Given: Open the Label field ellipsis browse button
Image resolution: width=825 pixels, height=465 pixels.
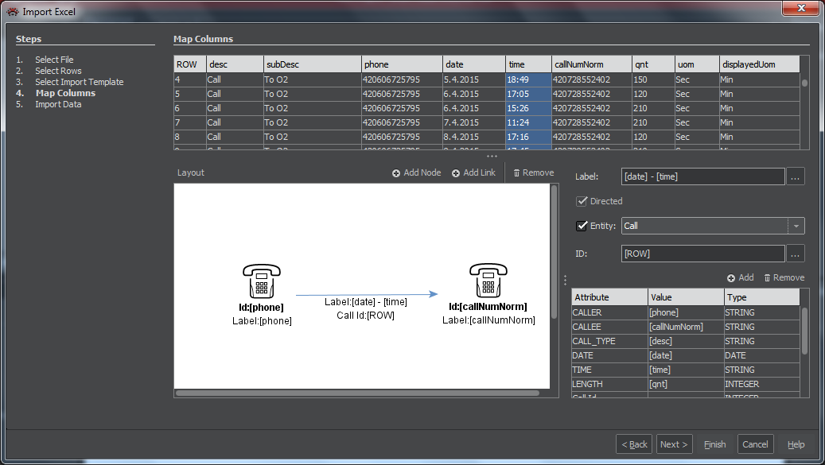Looking at the screenshot, I should pyautogui.click(x=796, y=177).
